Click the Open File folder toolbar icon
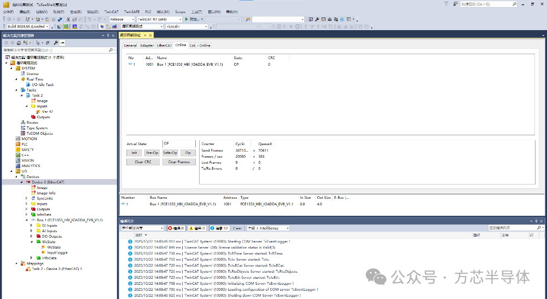Viewport: 547px width, 299px height. 48,19
